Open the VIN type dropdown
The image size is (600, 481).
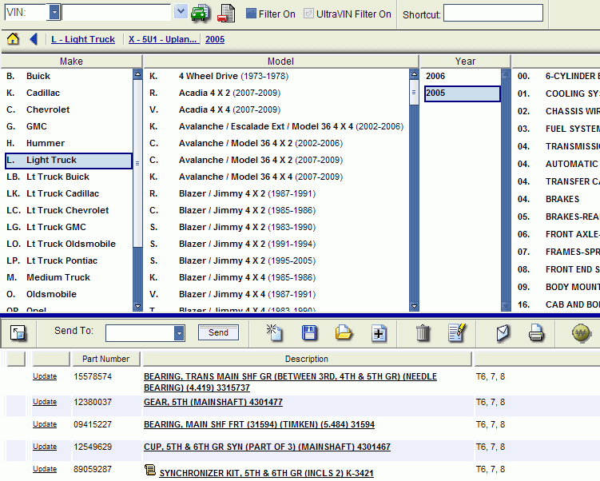tap(54, 12)
